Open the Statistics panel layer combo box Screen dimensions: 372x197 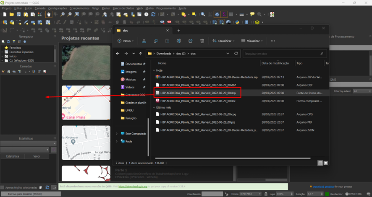tap(28, 143)
